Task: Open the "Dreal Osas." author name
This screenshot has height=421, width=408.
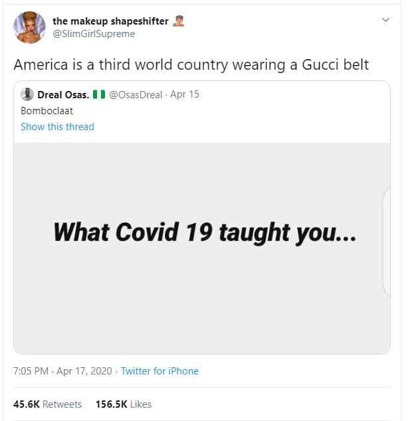Action: (63, 94)
